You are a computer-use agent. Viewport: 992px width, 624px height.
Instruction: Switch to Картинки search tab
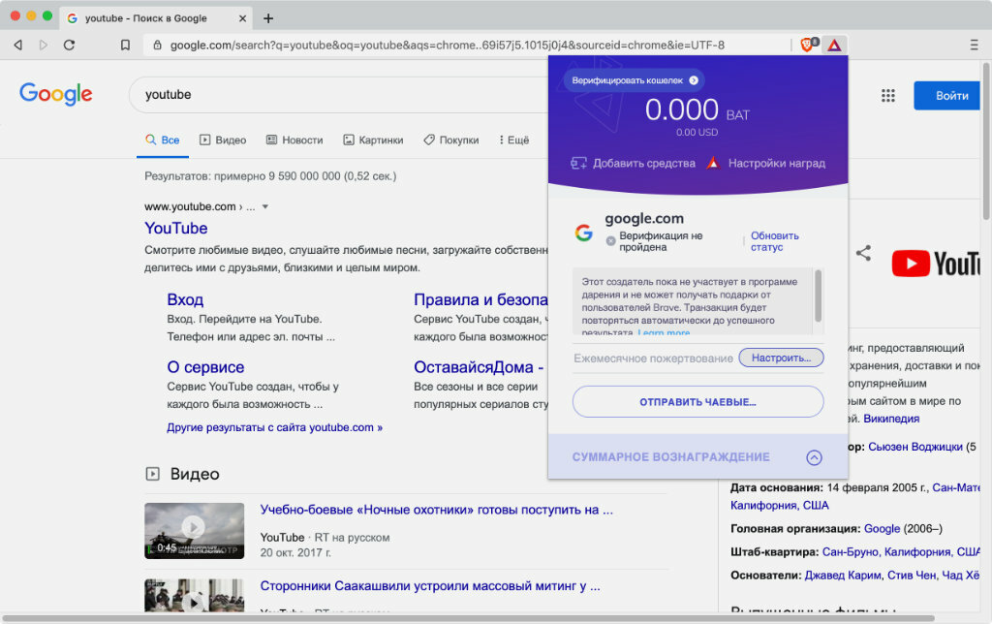click(x=373, y=140)
